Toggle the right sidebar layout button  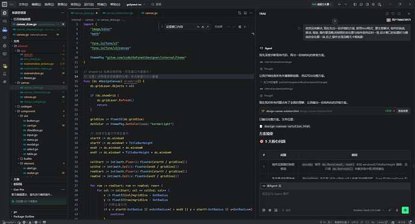tap(367, 4)
